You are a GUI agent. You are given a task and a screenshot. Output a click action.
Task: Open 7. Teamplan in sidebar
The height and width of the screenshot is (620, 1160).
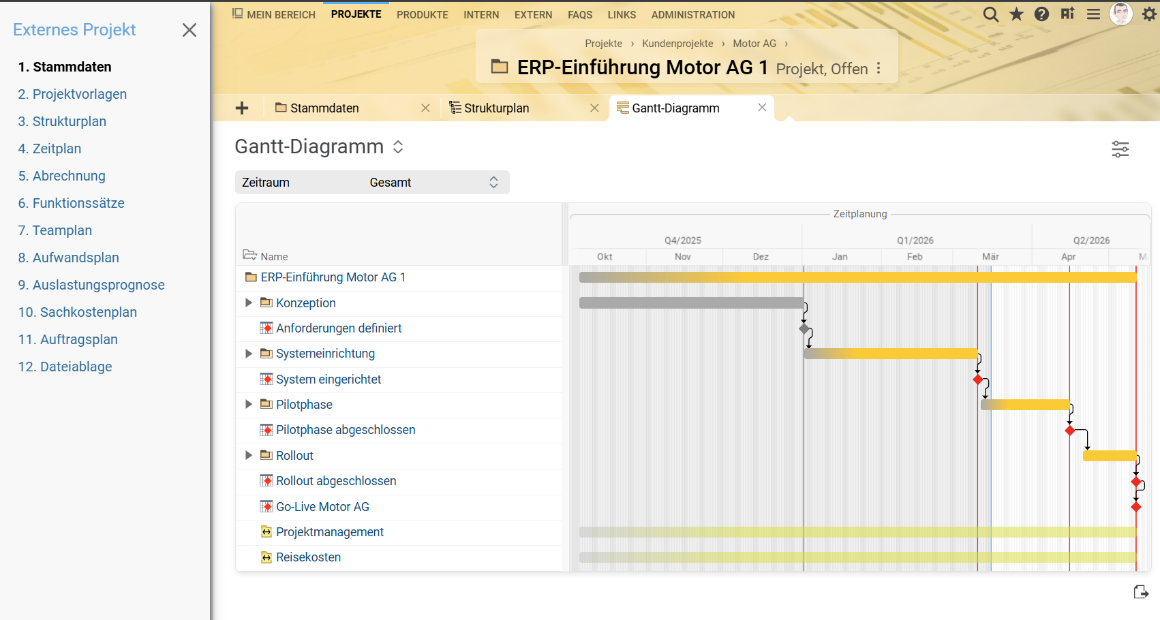pos(55,230)
